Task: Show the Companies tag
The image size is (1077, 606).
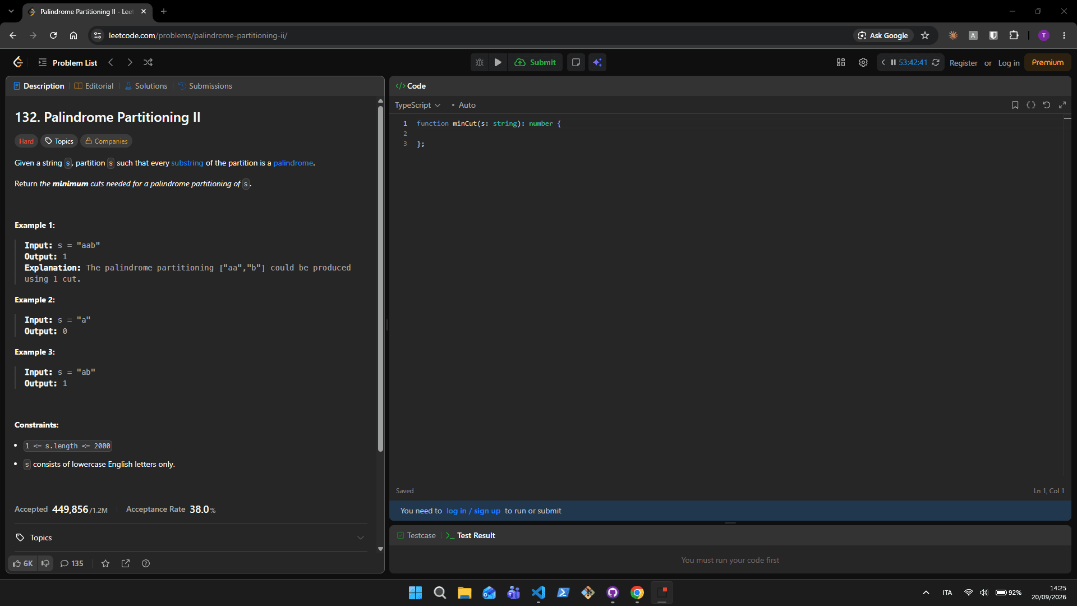Action: coord(106,141)
